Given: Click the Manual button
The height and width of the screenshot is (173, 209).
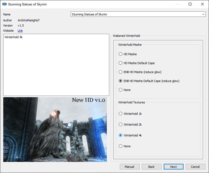Looking at the screenshot, I should coord(130,167).
